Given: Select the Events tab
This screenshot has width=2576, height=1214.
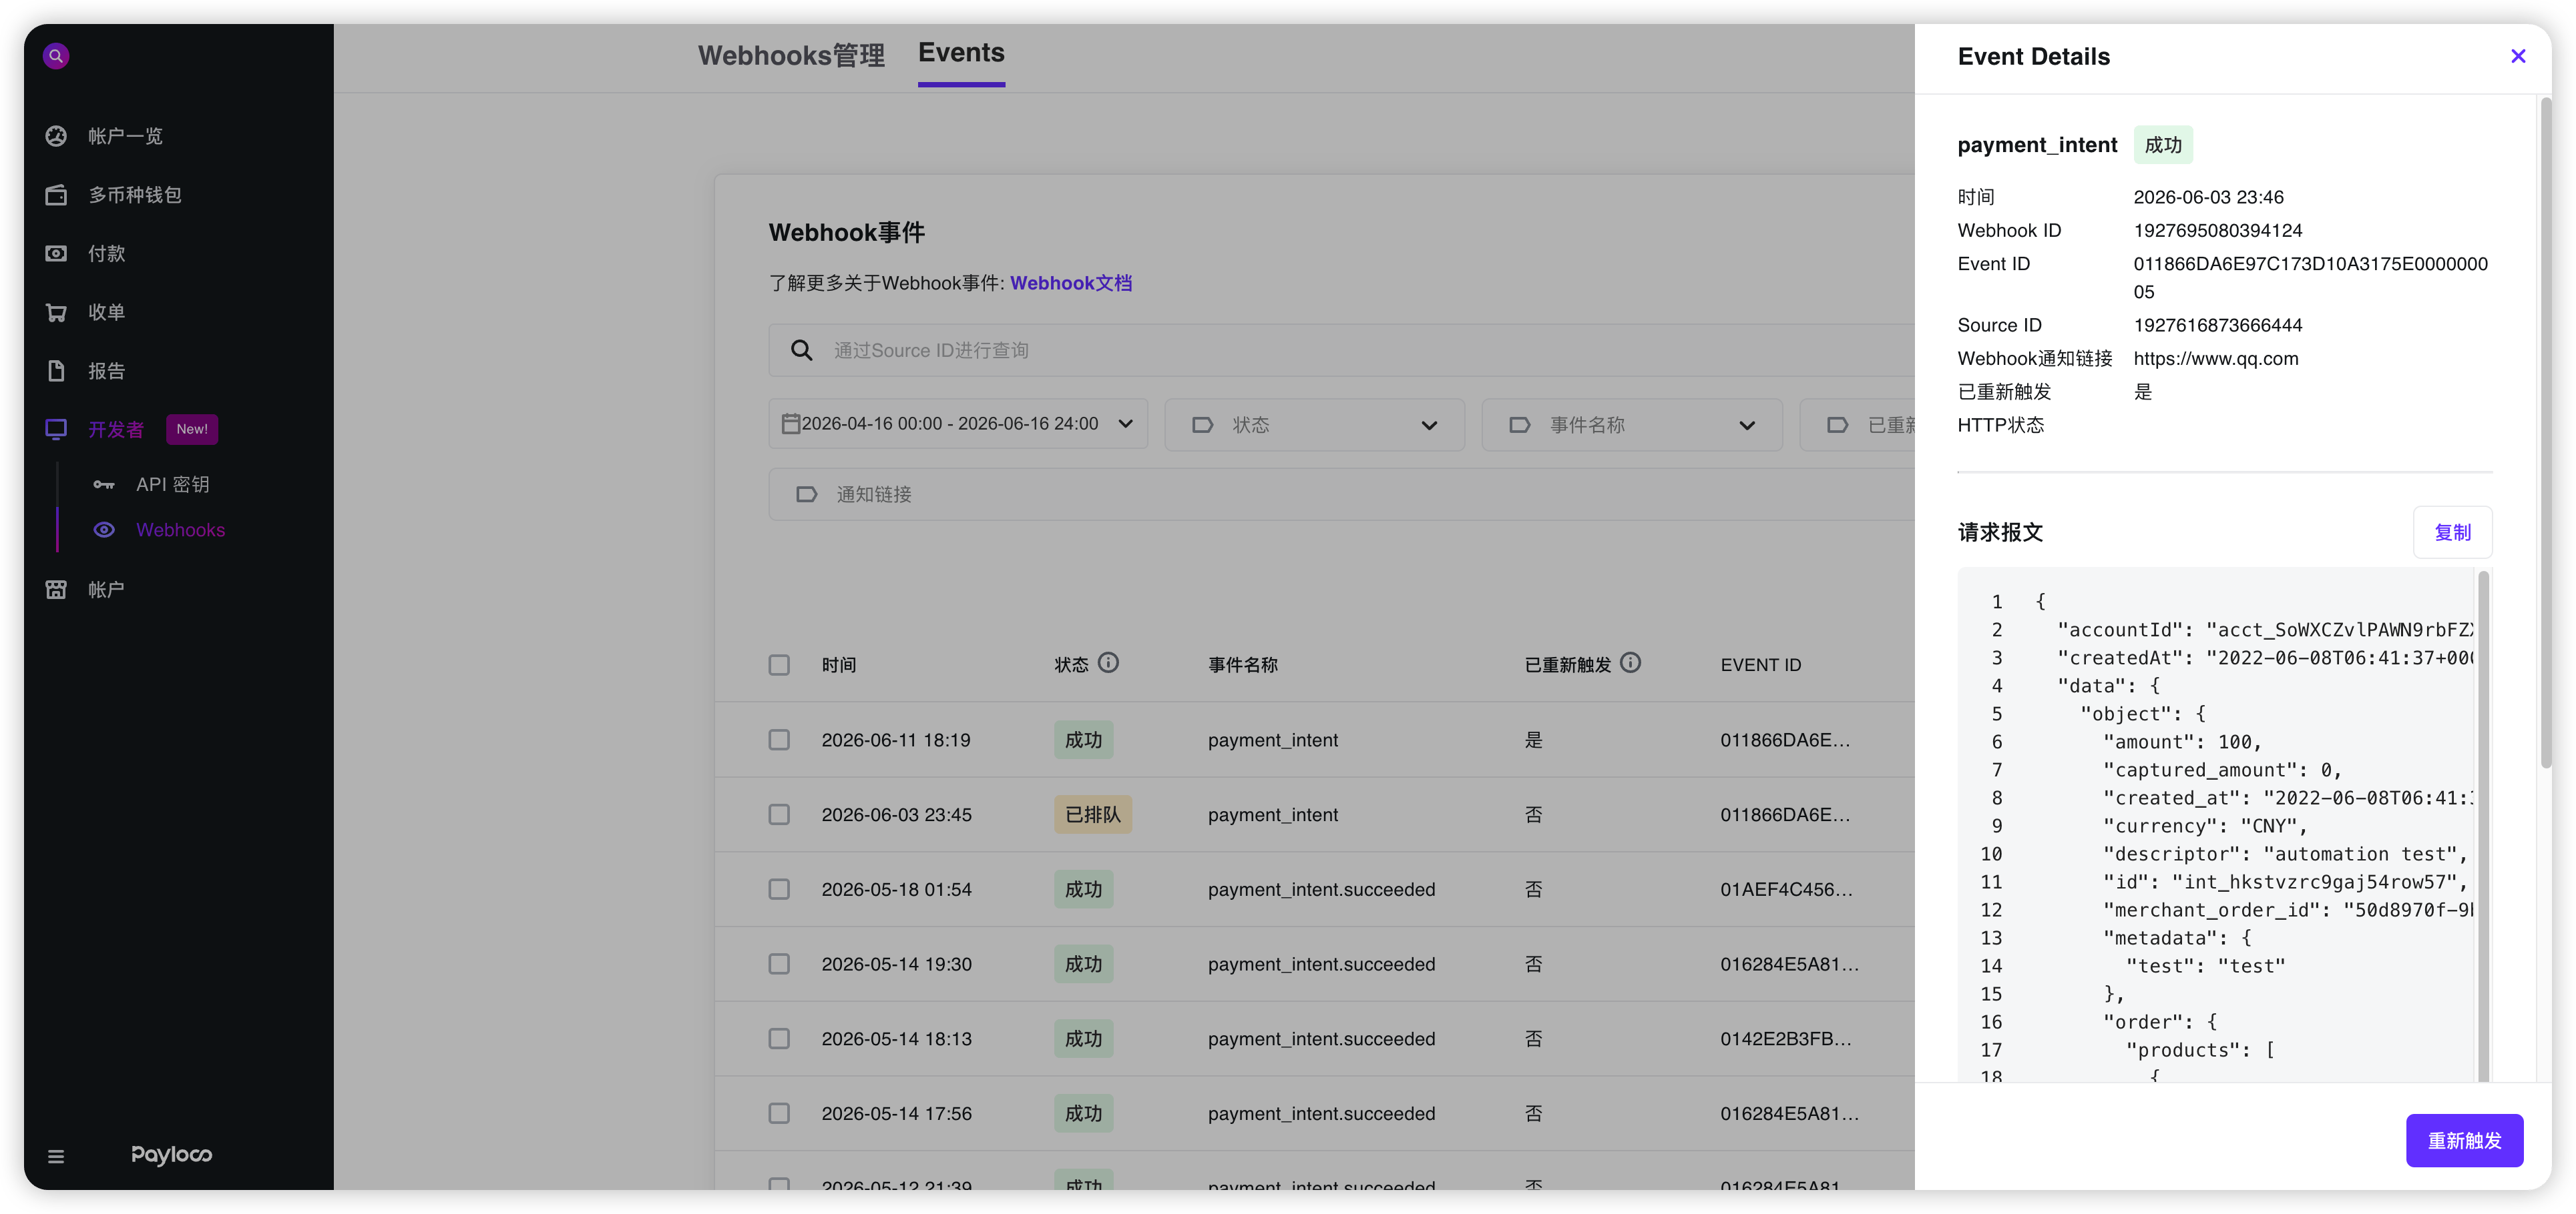Looking at the screenshot, I should (x=961, y=53).
